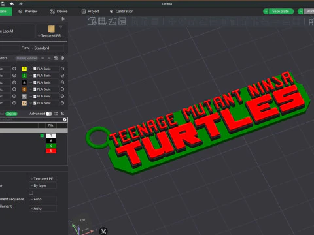
Task: Expand PLA Basic dropdown for filament 4
Action: click(x=44, y=76)
